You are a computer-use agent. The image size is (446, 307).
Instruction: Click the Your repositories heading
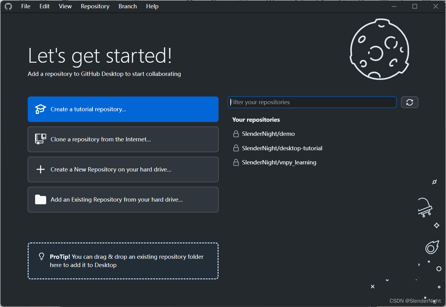(256, 120)
